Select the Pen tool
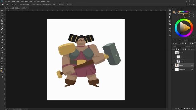Viewport: 196px width, 110px height. click(x=2, y=50)
